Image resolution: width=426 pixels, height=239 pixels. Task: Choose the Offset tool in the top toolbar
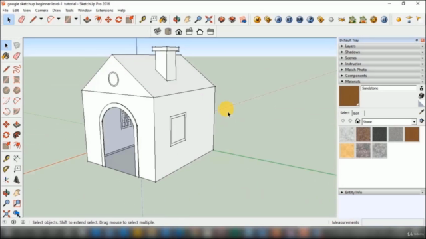[98, 19]
